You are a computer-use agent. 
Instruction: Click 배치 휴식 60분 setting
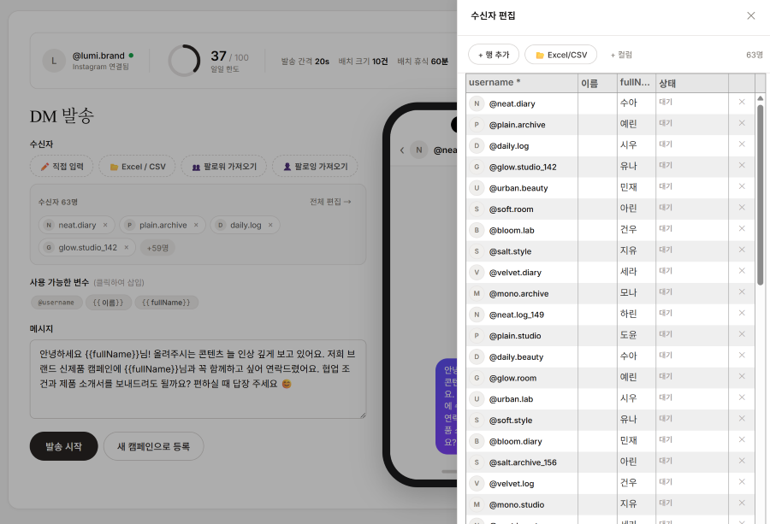click(x=423, y=62)
